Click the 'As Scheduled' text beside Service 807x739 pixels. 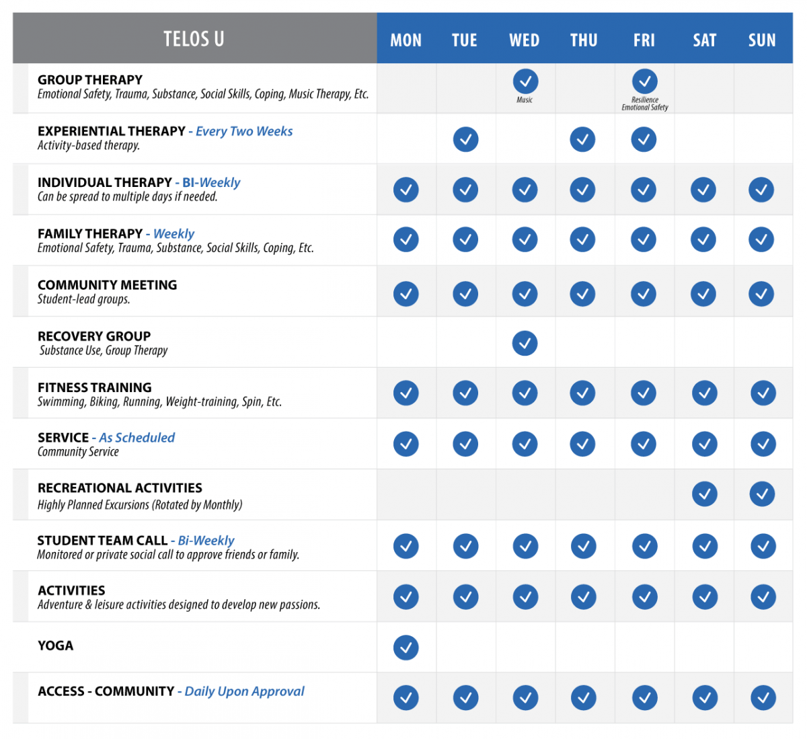click(137, 438)
